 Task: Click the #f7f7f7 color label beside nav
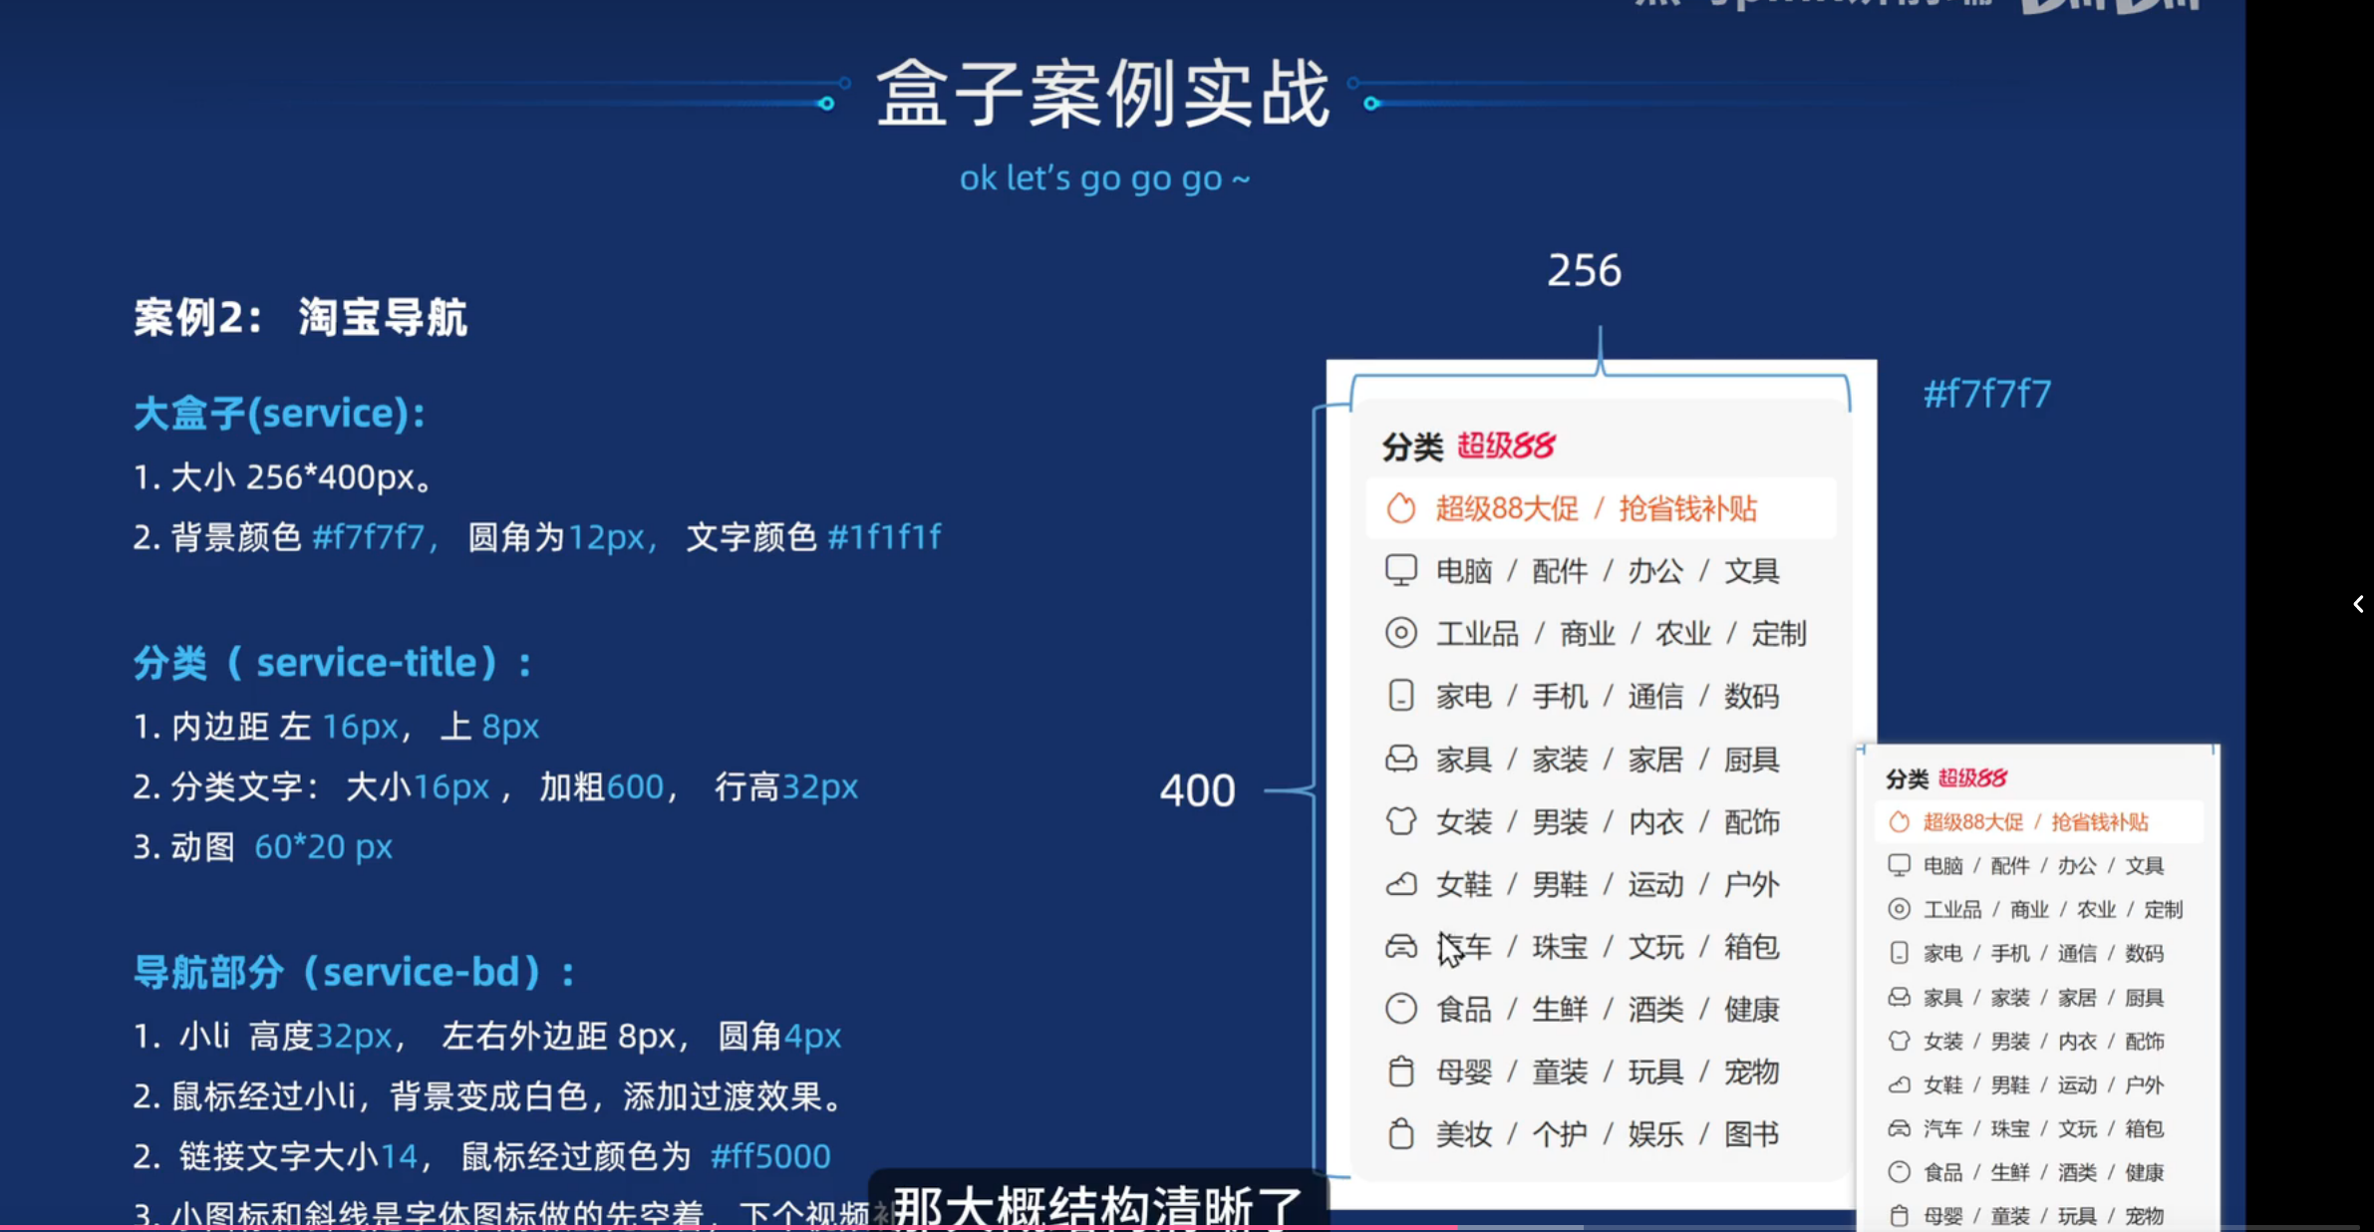[1986, 394]
